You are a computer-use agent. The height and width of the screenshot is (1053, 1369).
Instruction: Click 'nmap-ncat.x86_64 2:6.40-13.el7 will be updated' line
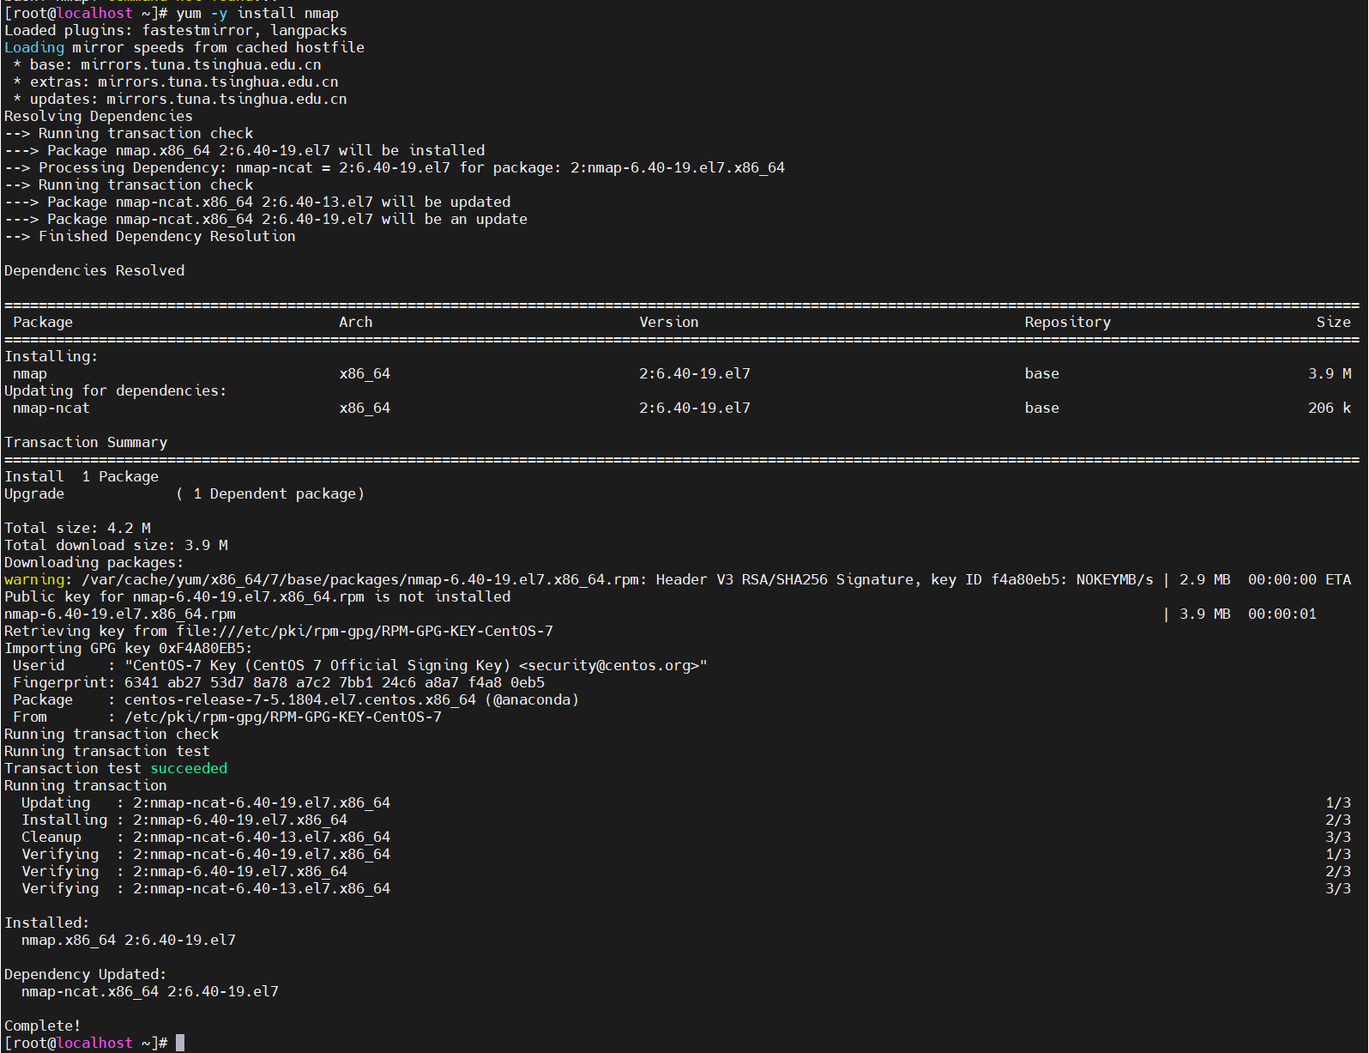click(x=257, y=202)
